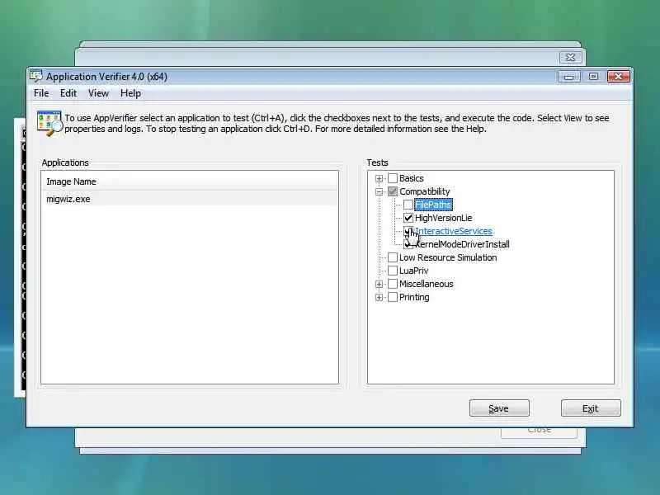Screen dimensions: 660x495
Task: Click the Save button
Action: click(x=499, y=408)
